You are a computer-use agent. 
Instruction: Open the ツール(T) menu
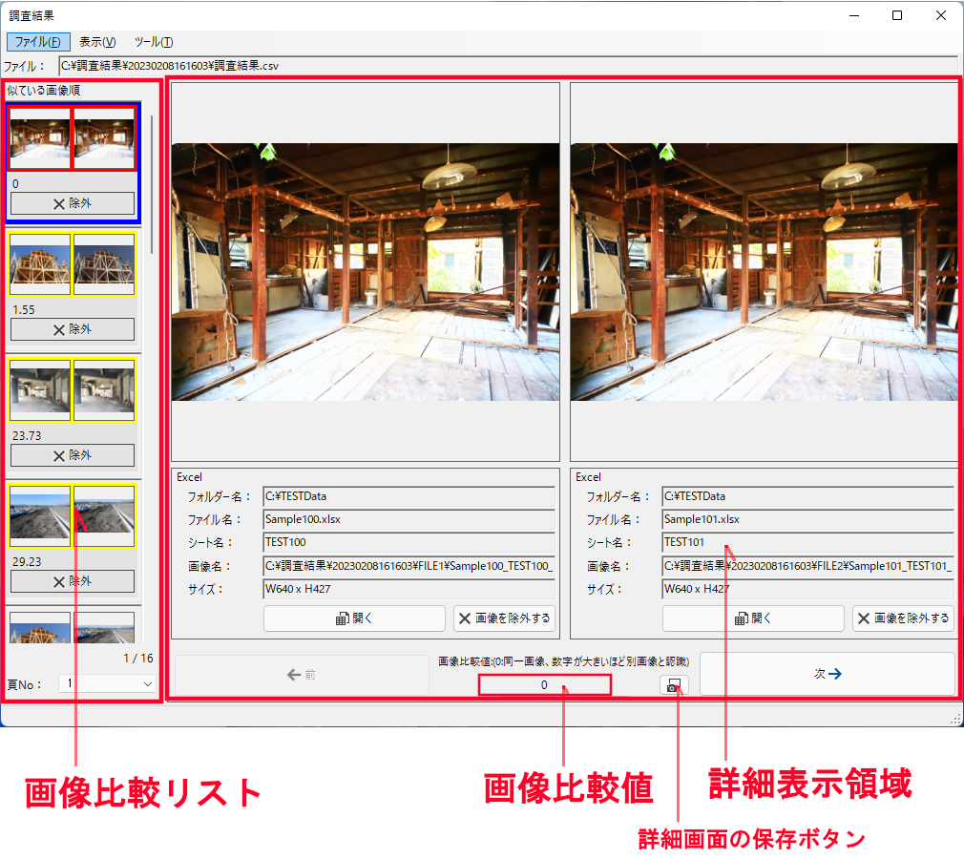(153, 42)
